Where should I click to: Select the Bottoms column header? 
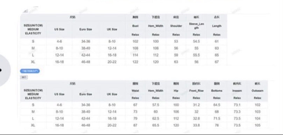[x=217, y=91]
